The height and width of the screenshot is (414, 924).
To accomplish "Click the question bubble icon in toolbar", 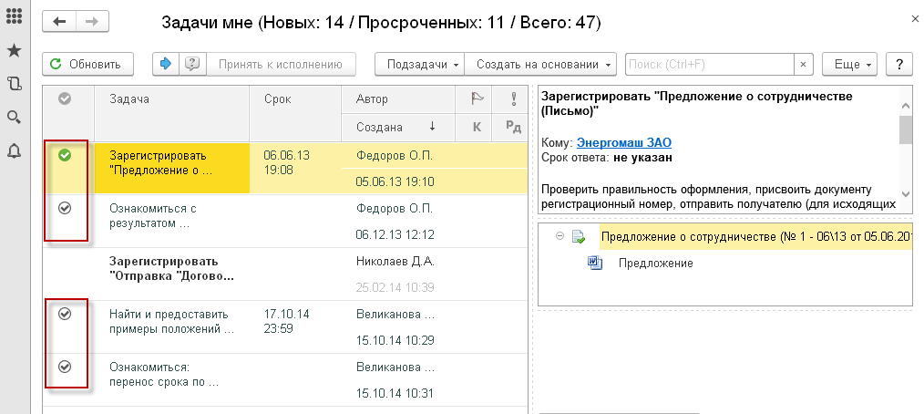I will click(x=191, y=64).
